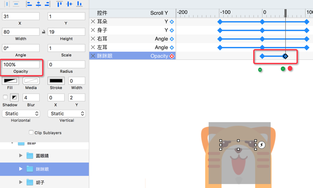The image size is (313, 188).
Task: Click the X position input field
Action: pyautogui.click(x=21, y=16)
